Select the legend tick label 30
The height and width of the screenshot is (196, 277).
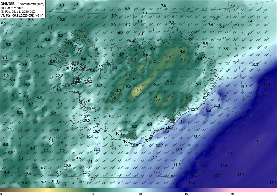232,194
